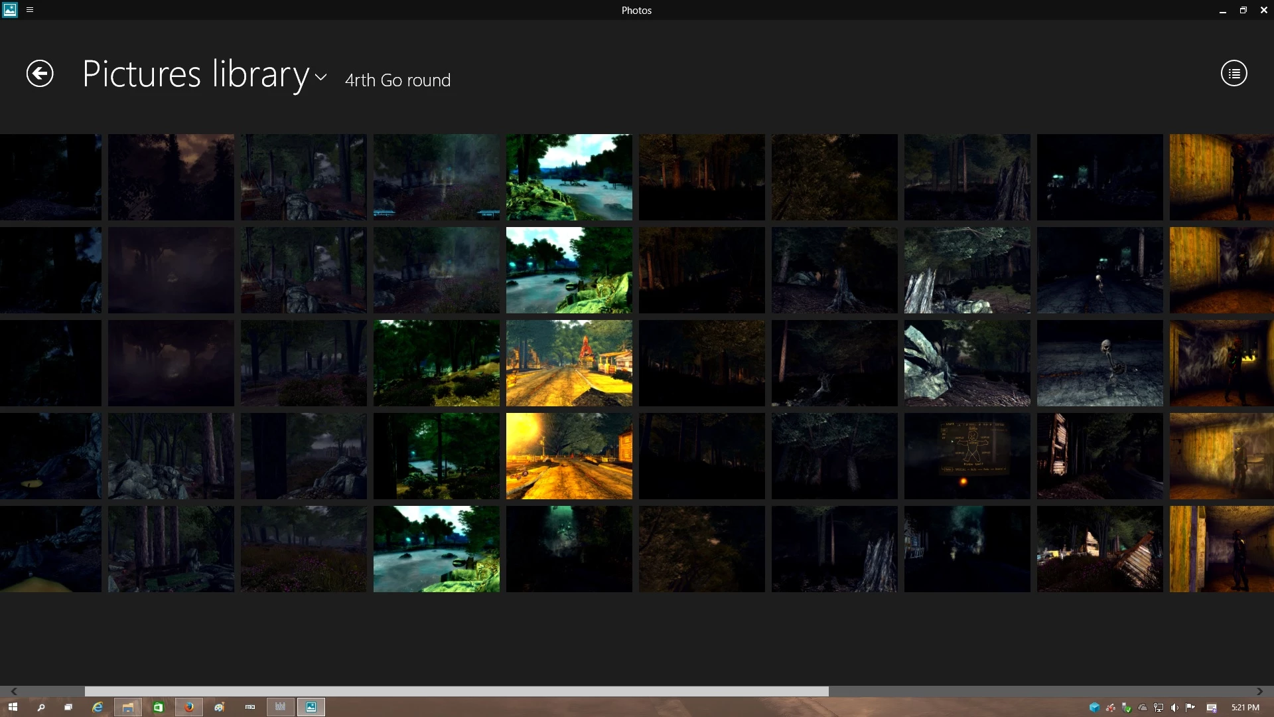The image size is (1274, 717).
Task: Open the purple flowers field thumbnail in bottom row
Action: [x=304, y=549]
